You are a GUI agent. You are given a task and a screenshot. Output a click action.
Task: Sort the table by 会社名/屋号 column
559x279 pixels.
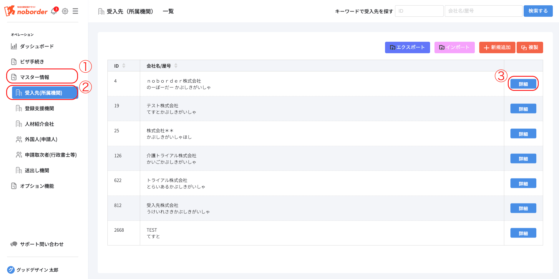point(176,66)
